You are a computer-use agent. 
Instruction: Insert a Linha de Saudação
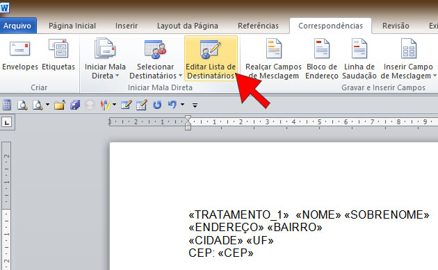(x=359, y=58)
